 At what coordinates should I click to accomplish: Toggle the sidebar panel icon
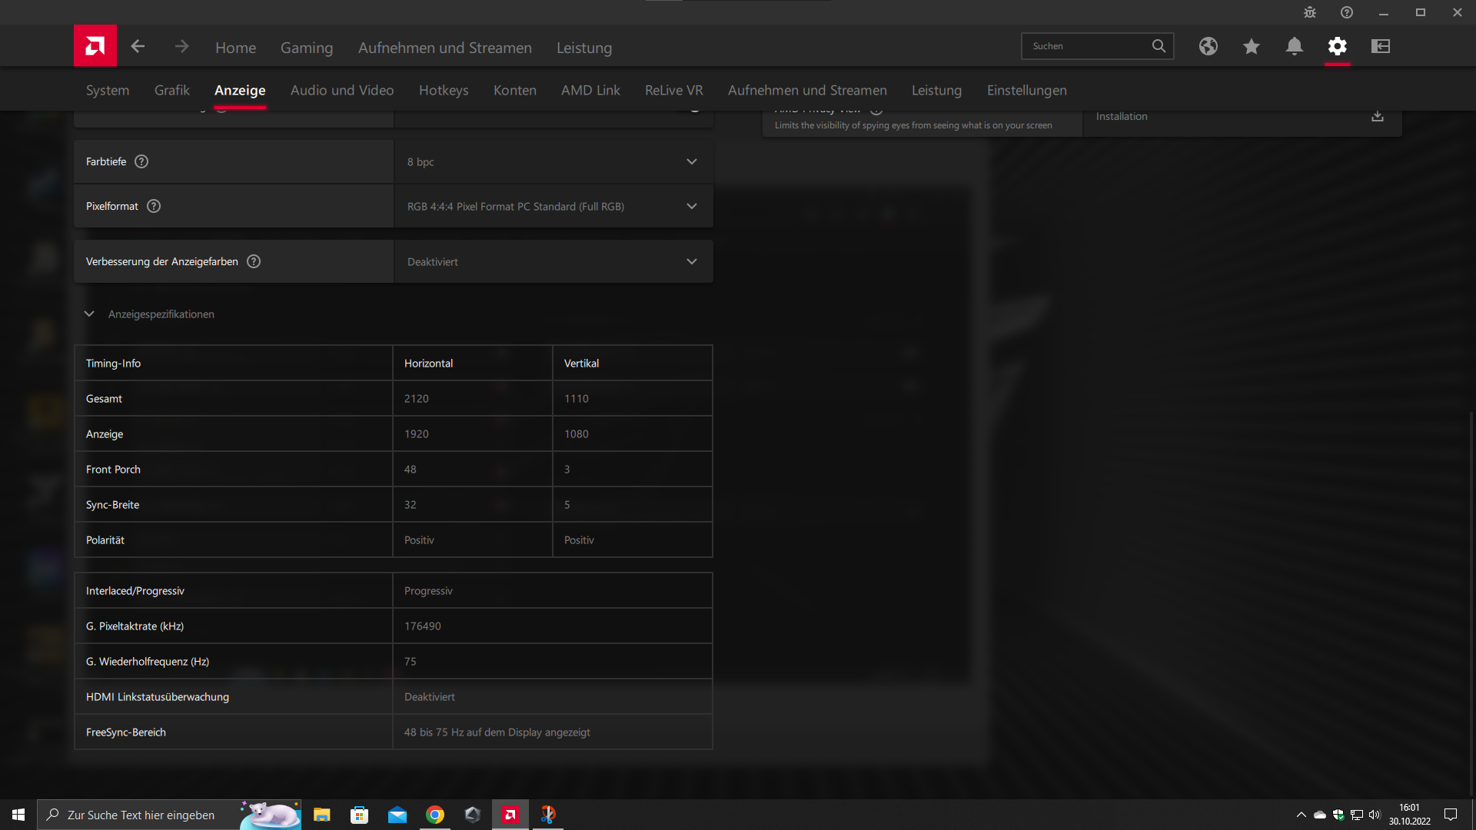[x=1380, y=46]
